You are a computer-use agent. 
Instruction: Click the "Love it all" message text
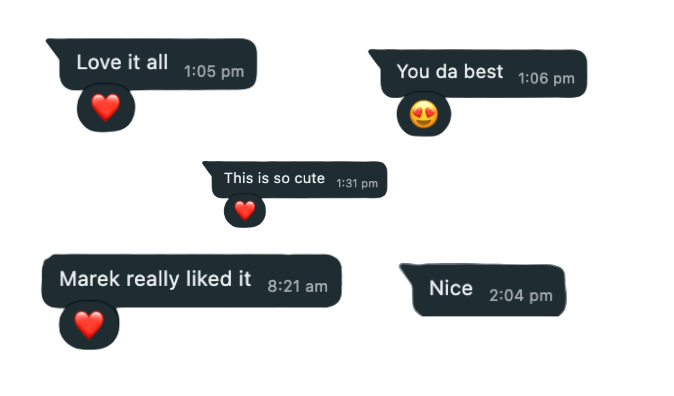click(122, 62)
